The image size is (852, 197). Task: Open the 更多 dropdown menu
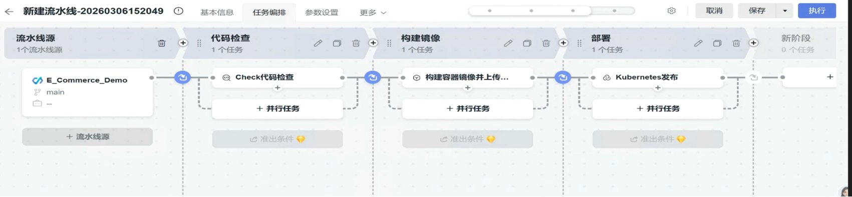[373, 12]
